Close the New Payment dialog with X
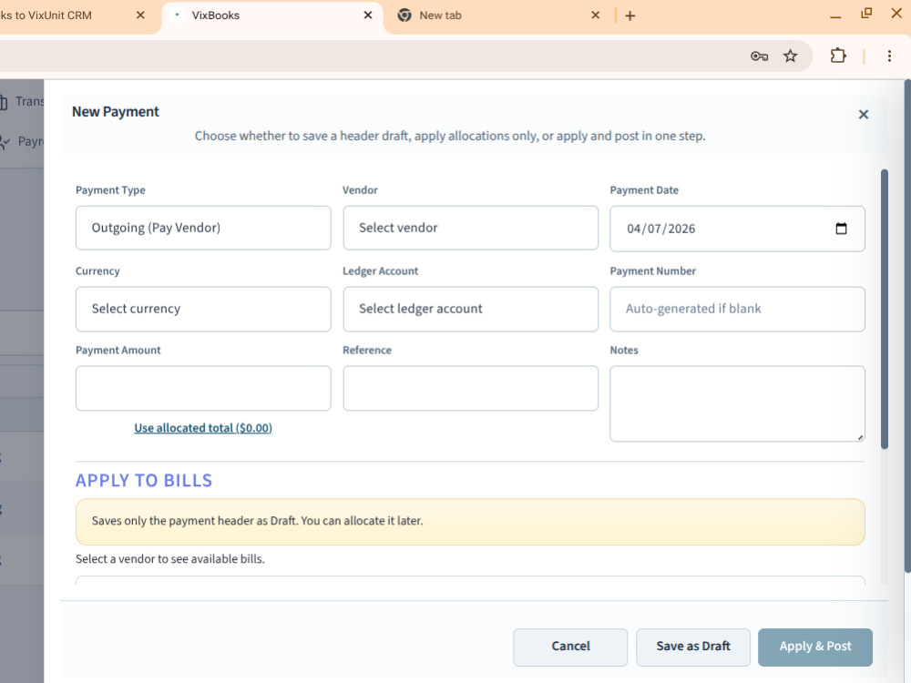911x683 pixels. tap(864, 115)
